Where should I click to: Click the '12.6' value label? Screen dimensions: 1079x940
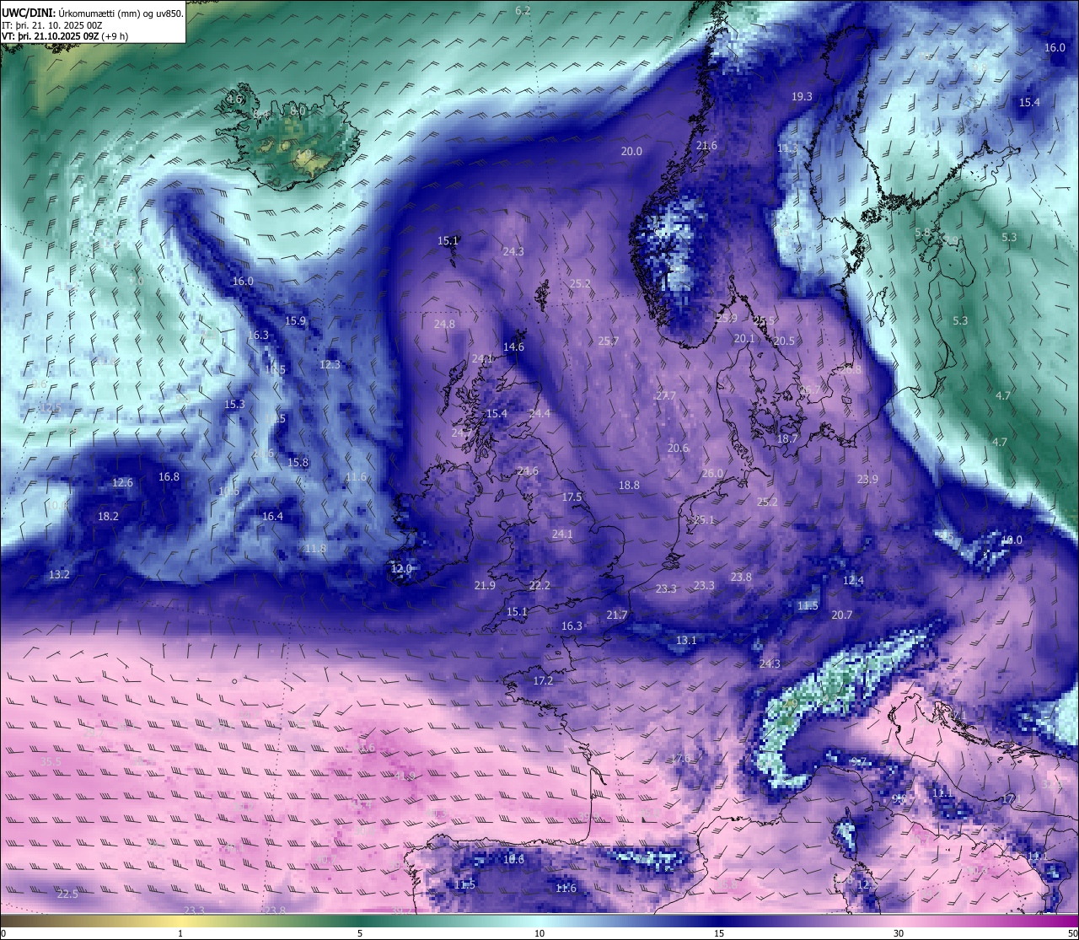[122, 483]
